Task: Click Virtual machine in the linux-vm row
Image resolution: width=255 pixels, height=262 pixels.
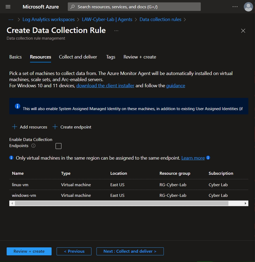Action: pyautogui.click(x=76, y=185)
